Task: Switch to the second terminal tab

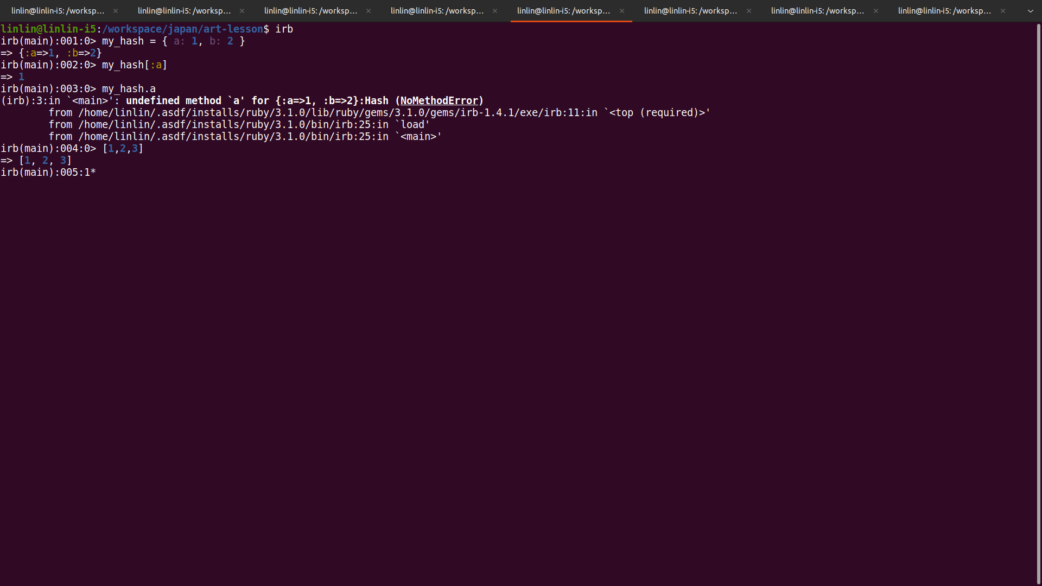Action: (x=183, y=10)
